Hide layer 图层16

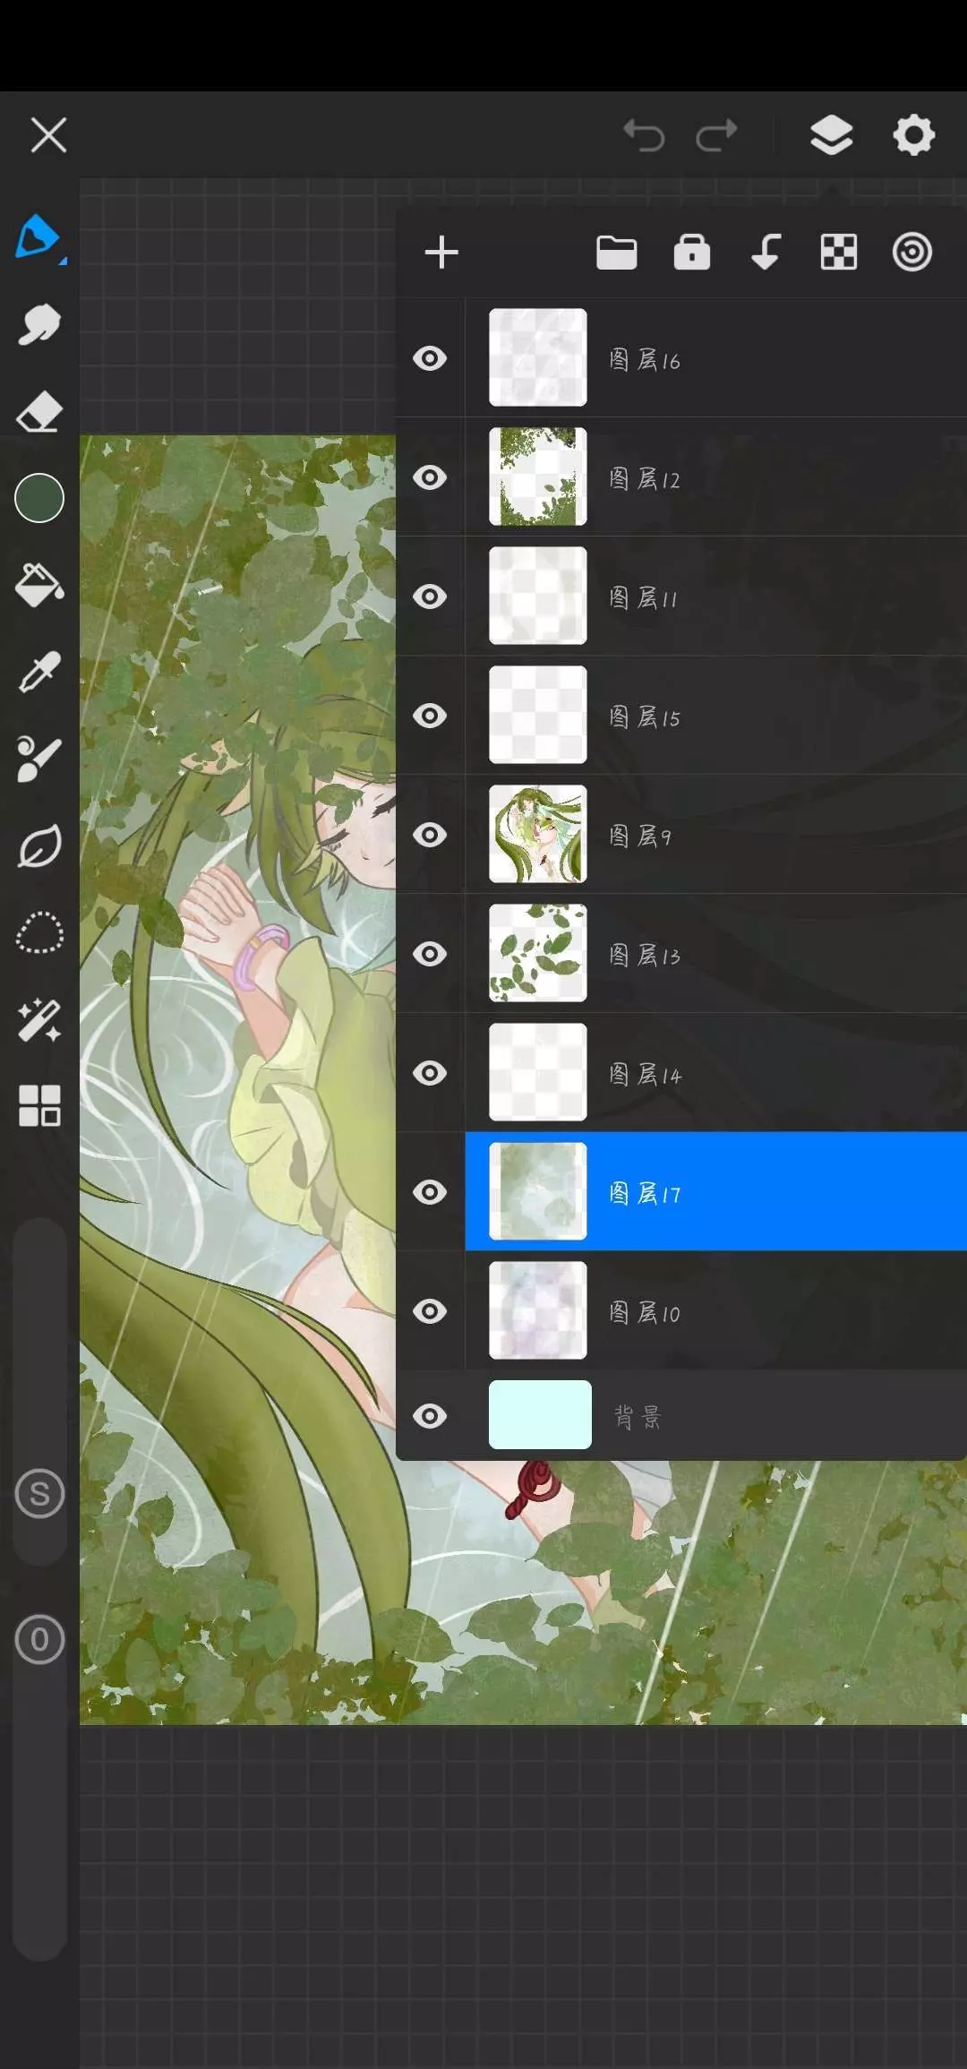[430, 358]
